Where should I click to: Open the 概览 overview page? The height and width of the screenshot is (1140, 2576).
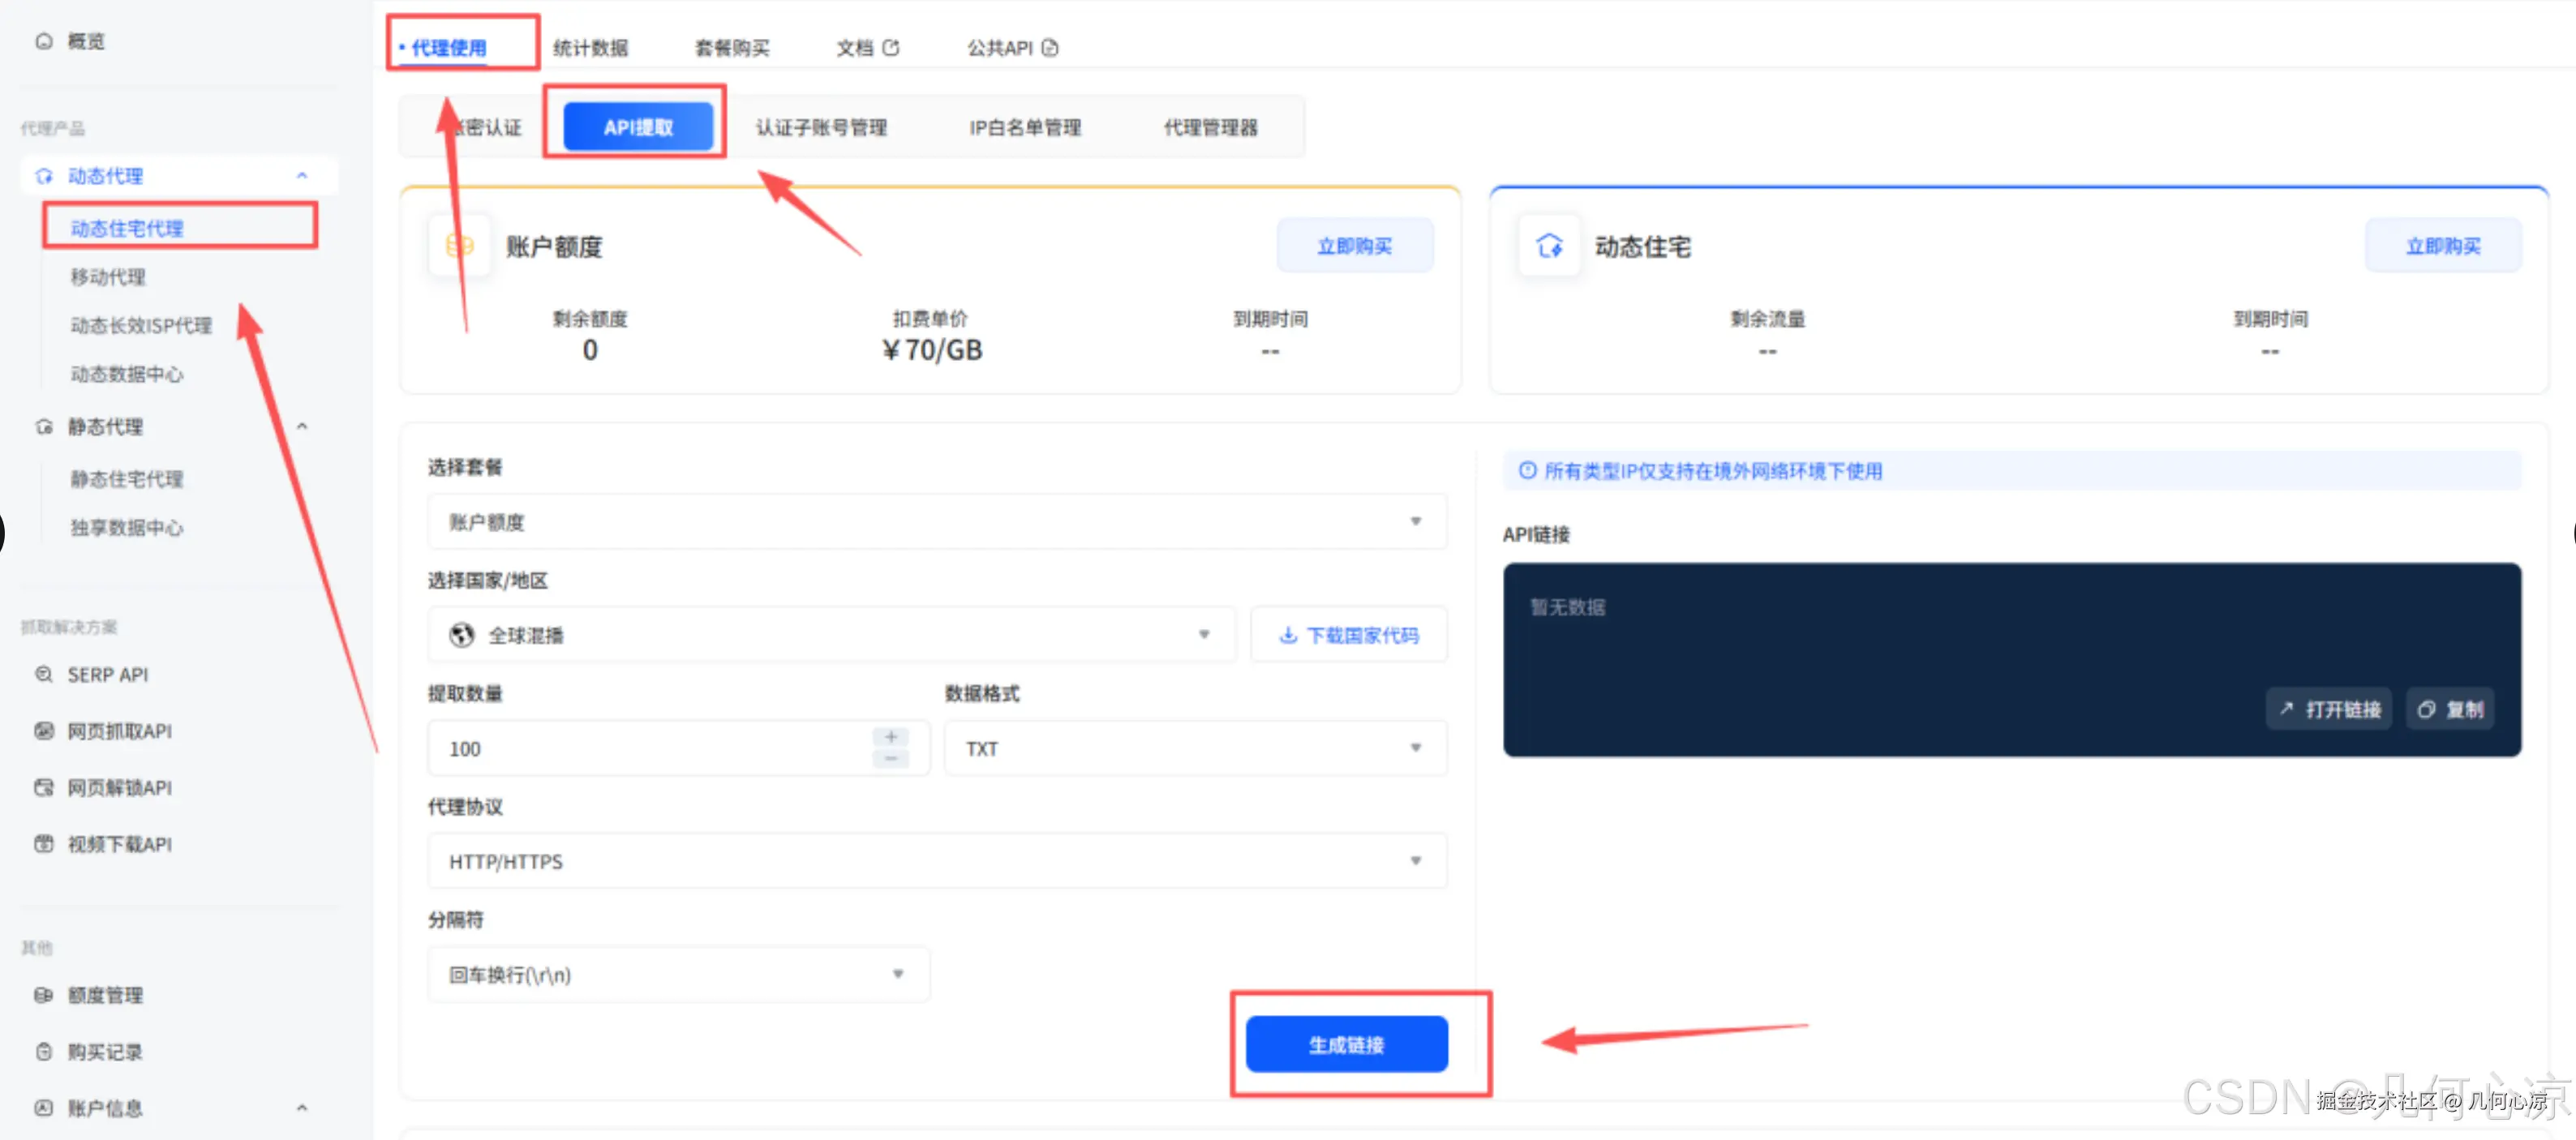click(x=84, y=41)
